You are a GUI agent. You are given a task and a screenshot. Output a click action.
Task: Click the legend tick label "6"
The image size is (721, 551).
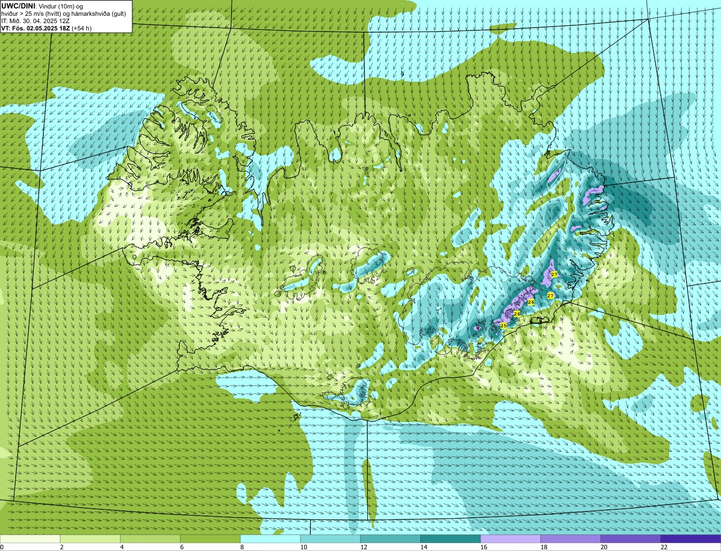(x=182, y=547)
